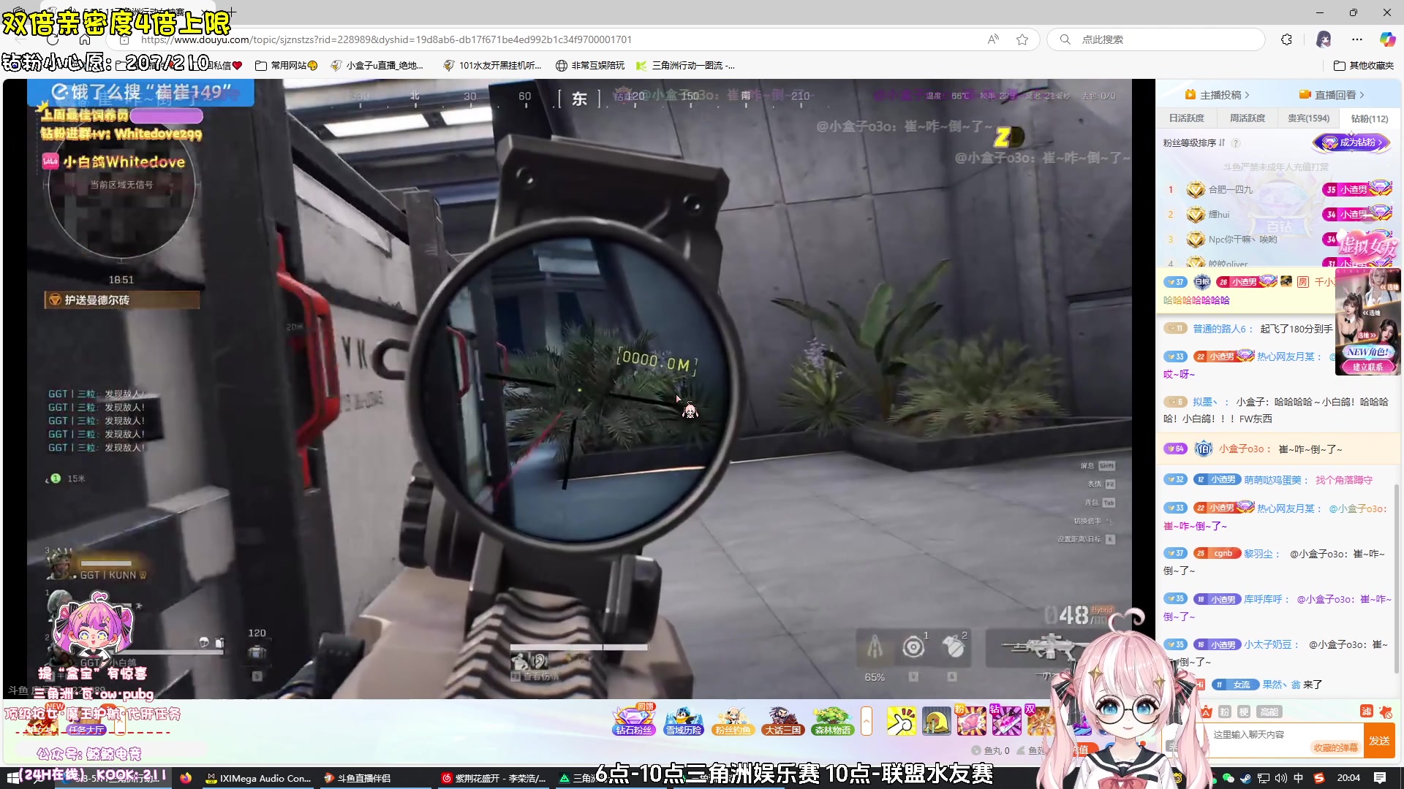Open 森林物语 activity icon
Viewport: 1404px width, 789px height.
click(832, 720)
